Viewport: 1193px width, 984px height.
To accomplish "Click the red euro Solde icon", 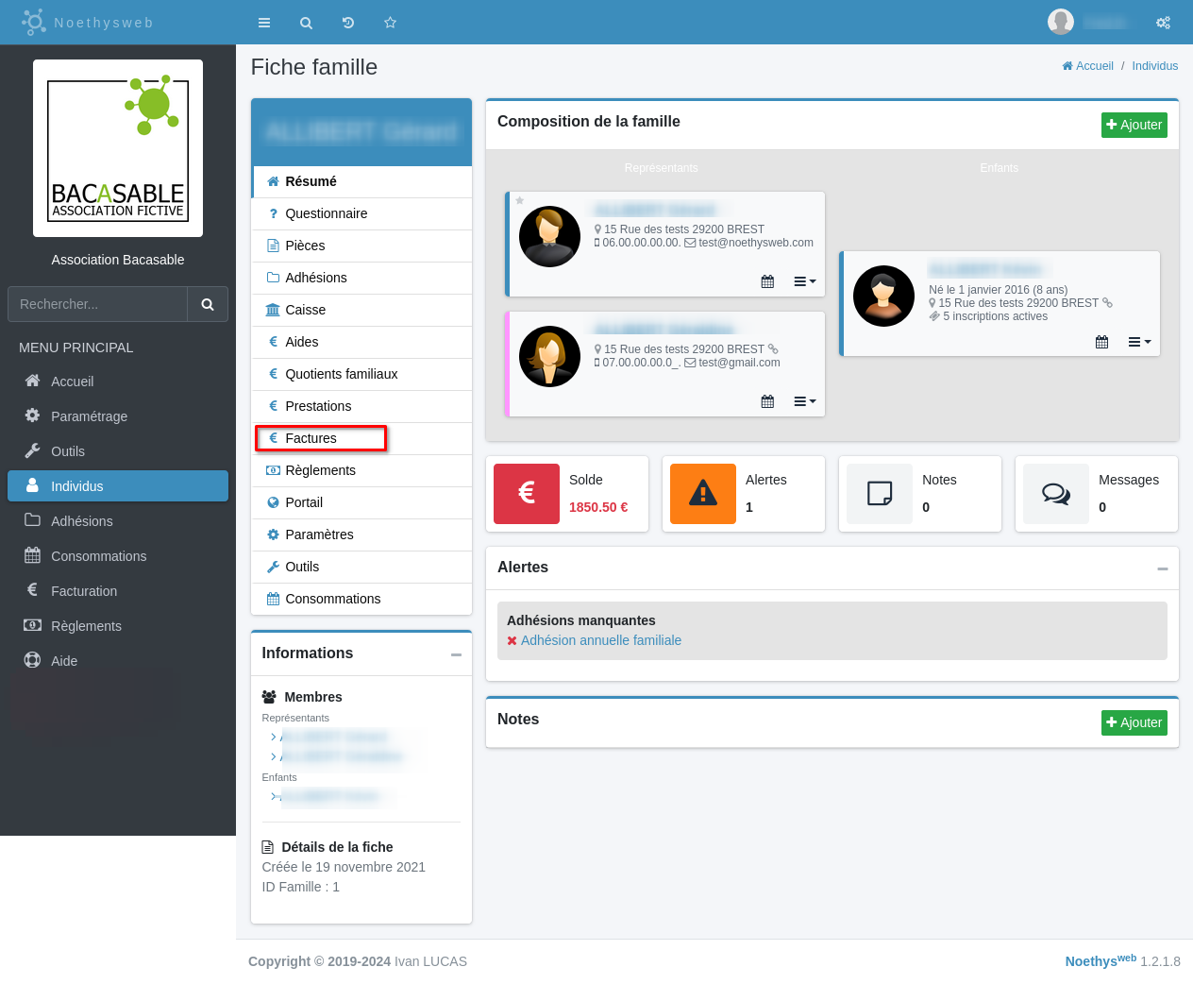I will (x=527, y=493).
